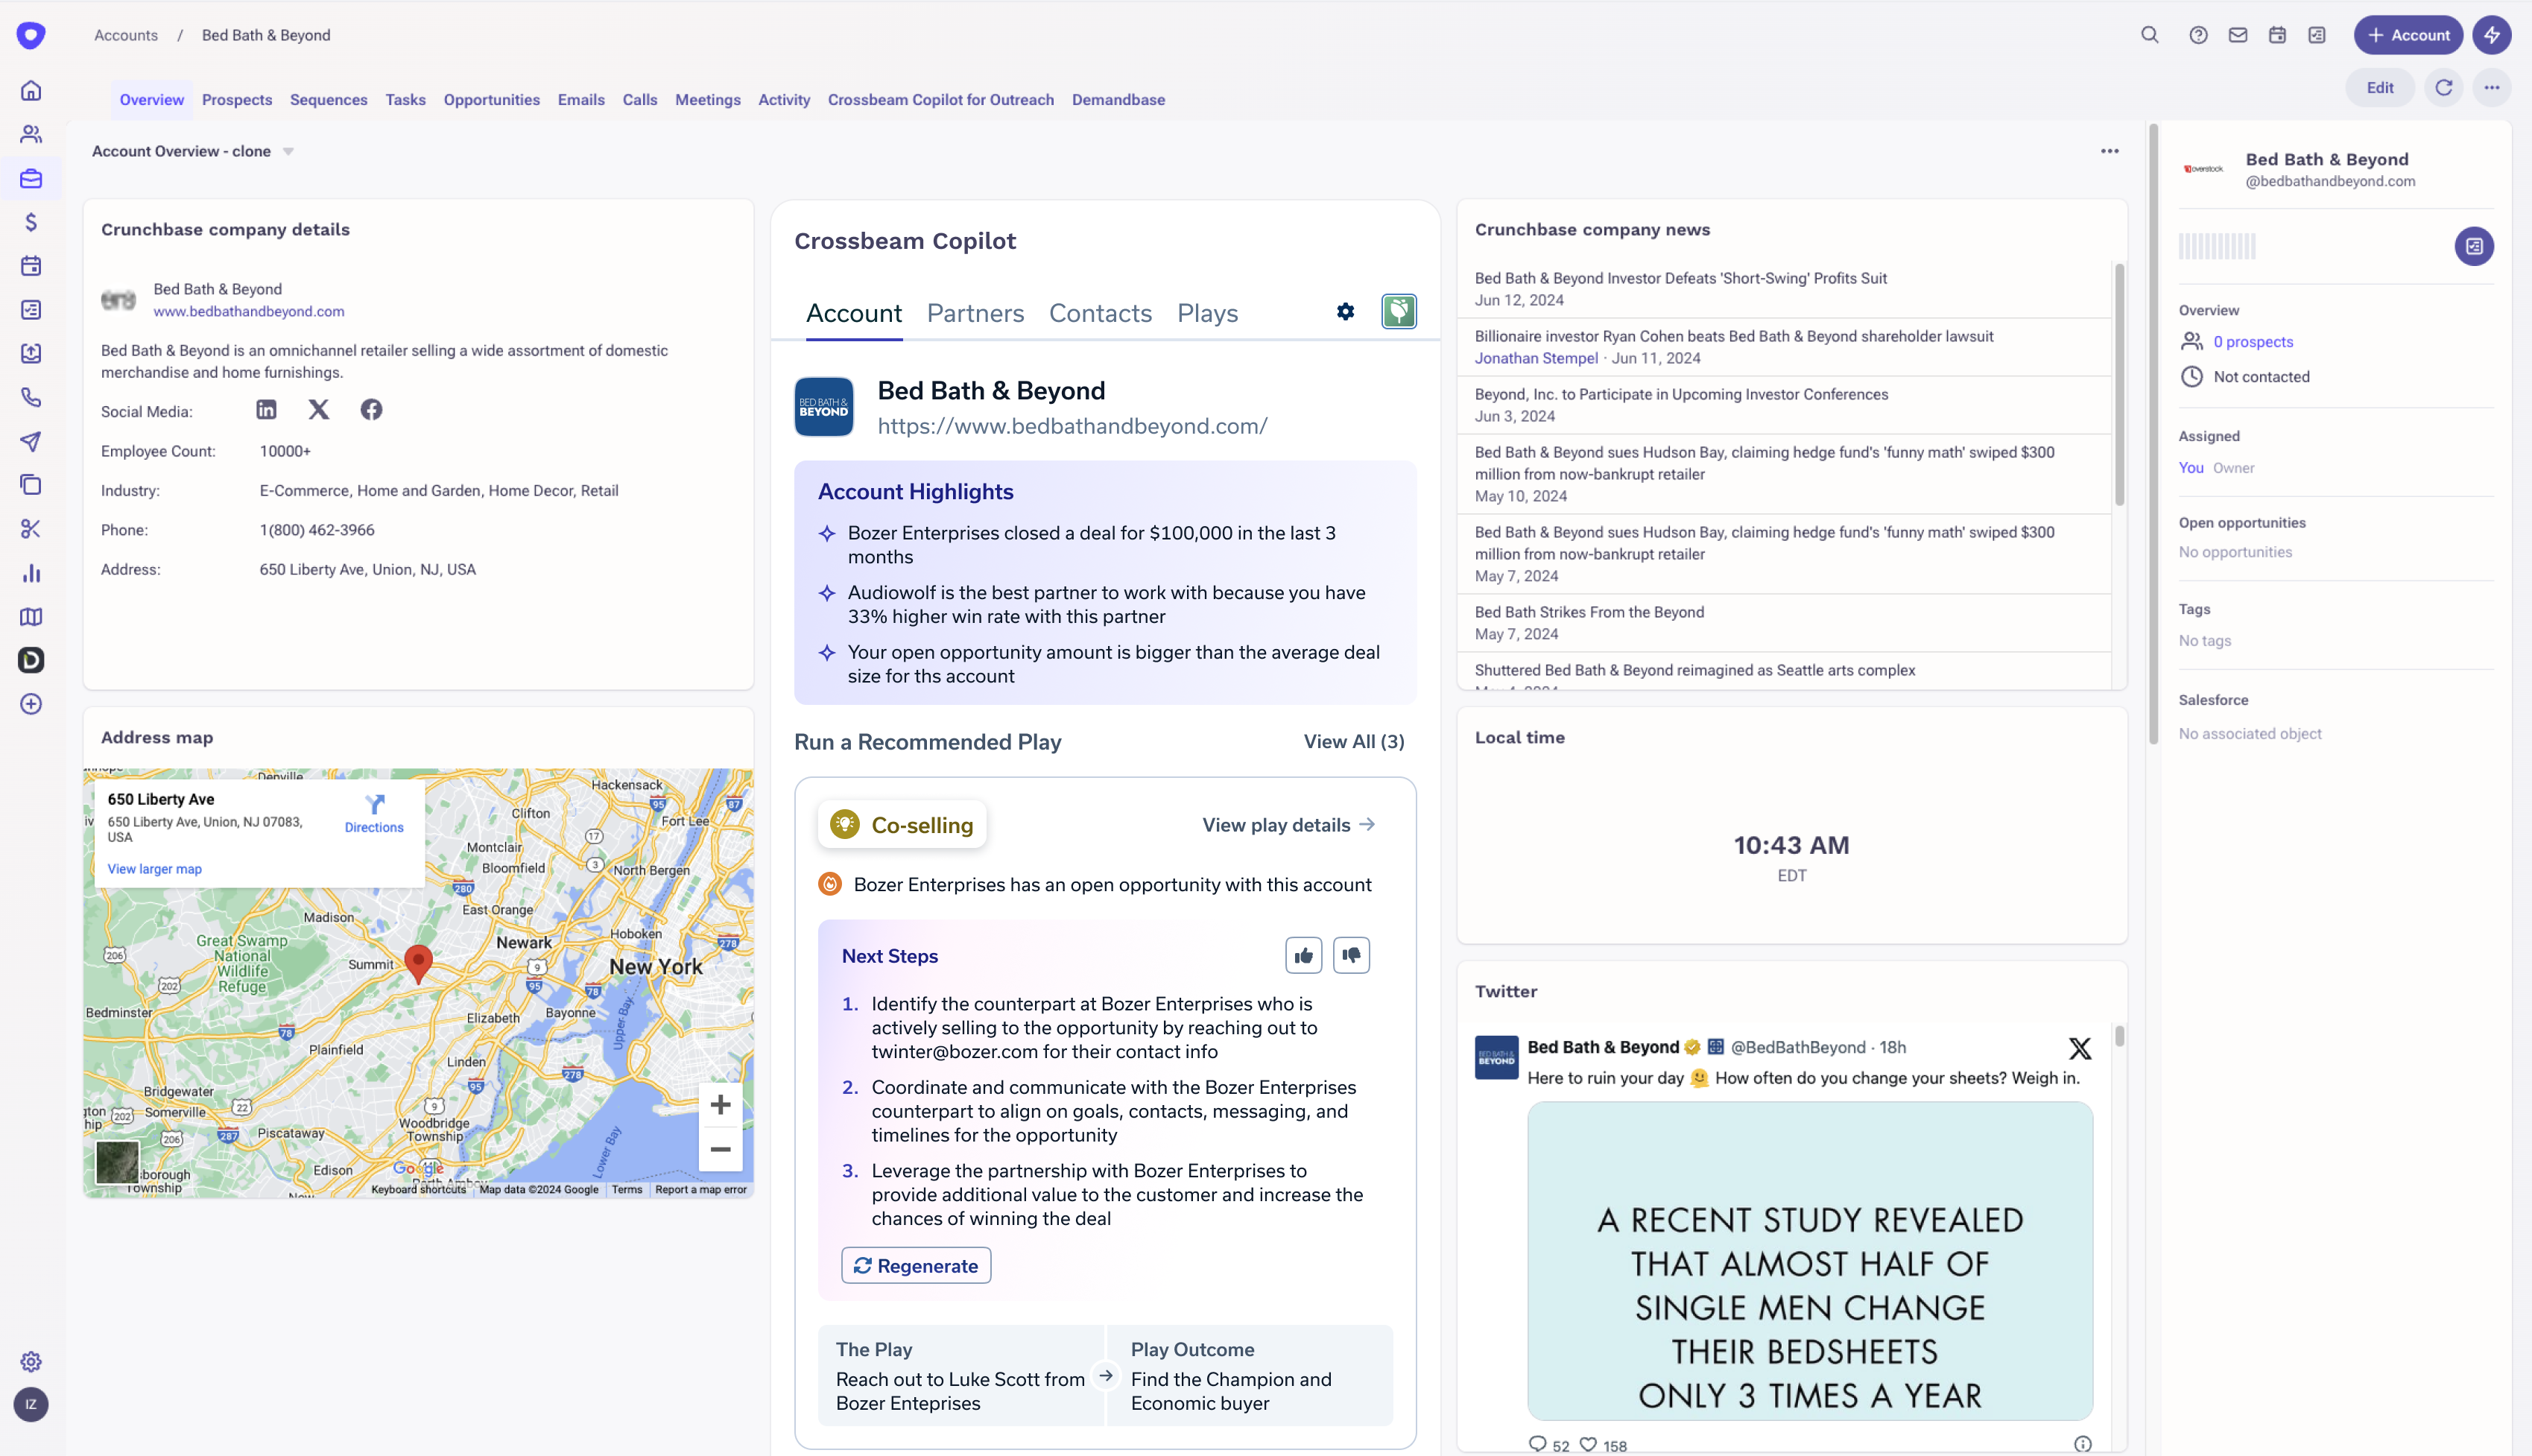Go to Accounts breadcrumb
The width and height of the screenshot is (2532, 1456).
[126, 35]
